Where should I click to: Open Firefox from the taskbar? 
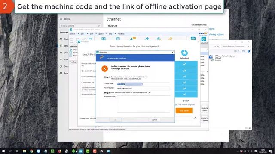(x=59, y=151)
